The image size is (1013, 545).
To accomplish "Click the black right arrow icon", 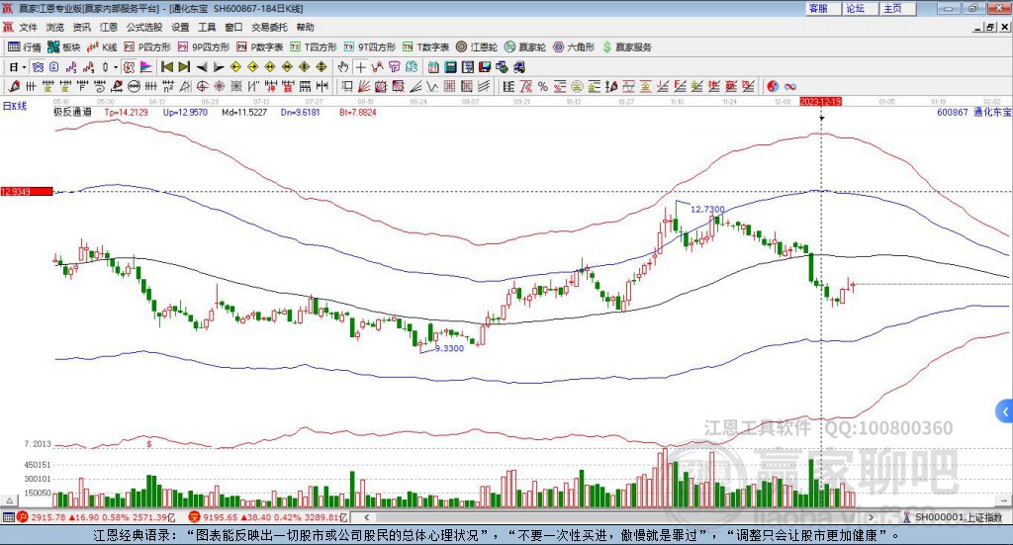I will [x=219, y=67].
